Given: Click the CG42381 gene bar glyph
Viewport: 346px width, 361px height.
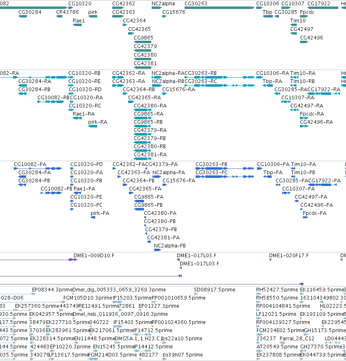Looking at the screenshot, I should click(142, 68).
